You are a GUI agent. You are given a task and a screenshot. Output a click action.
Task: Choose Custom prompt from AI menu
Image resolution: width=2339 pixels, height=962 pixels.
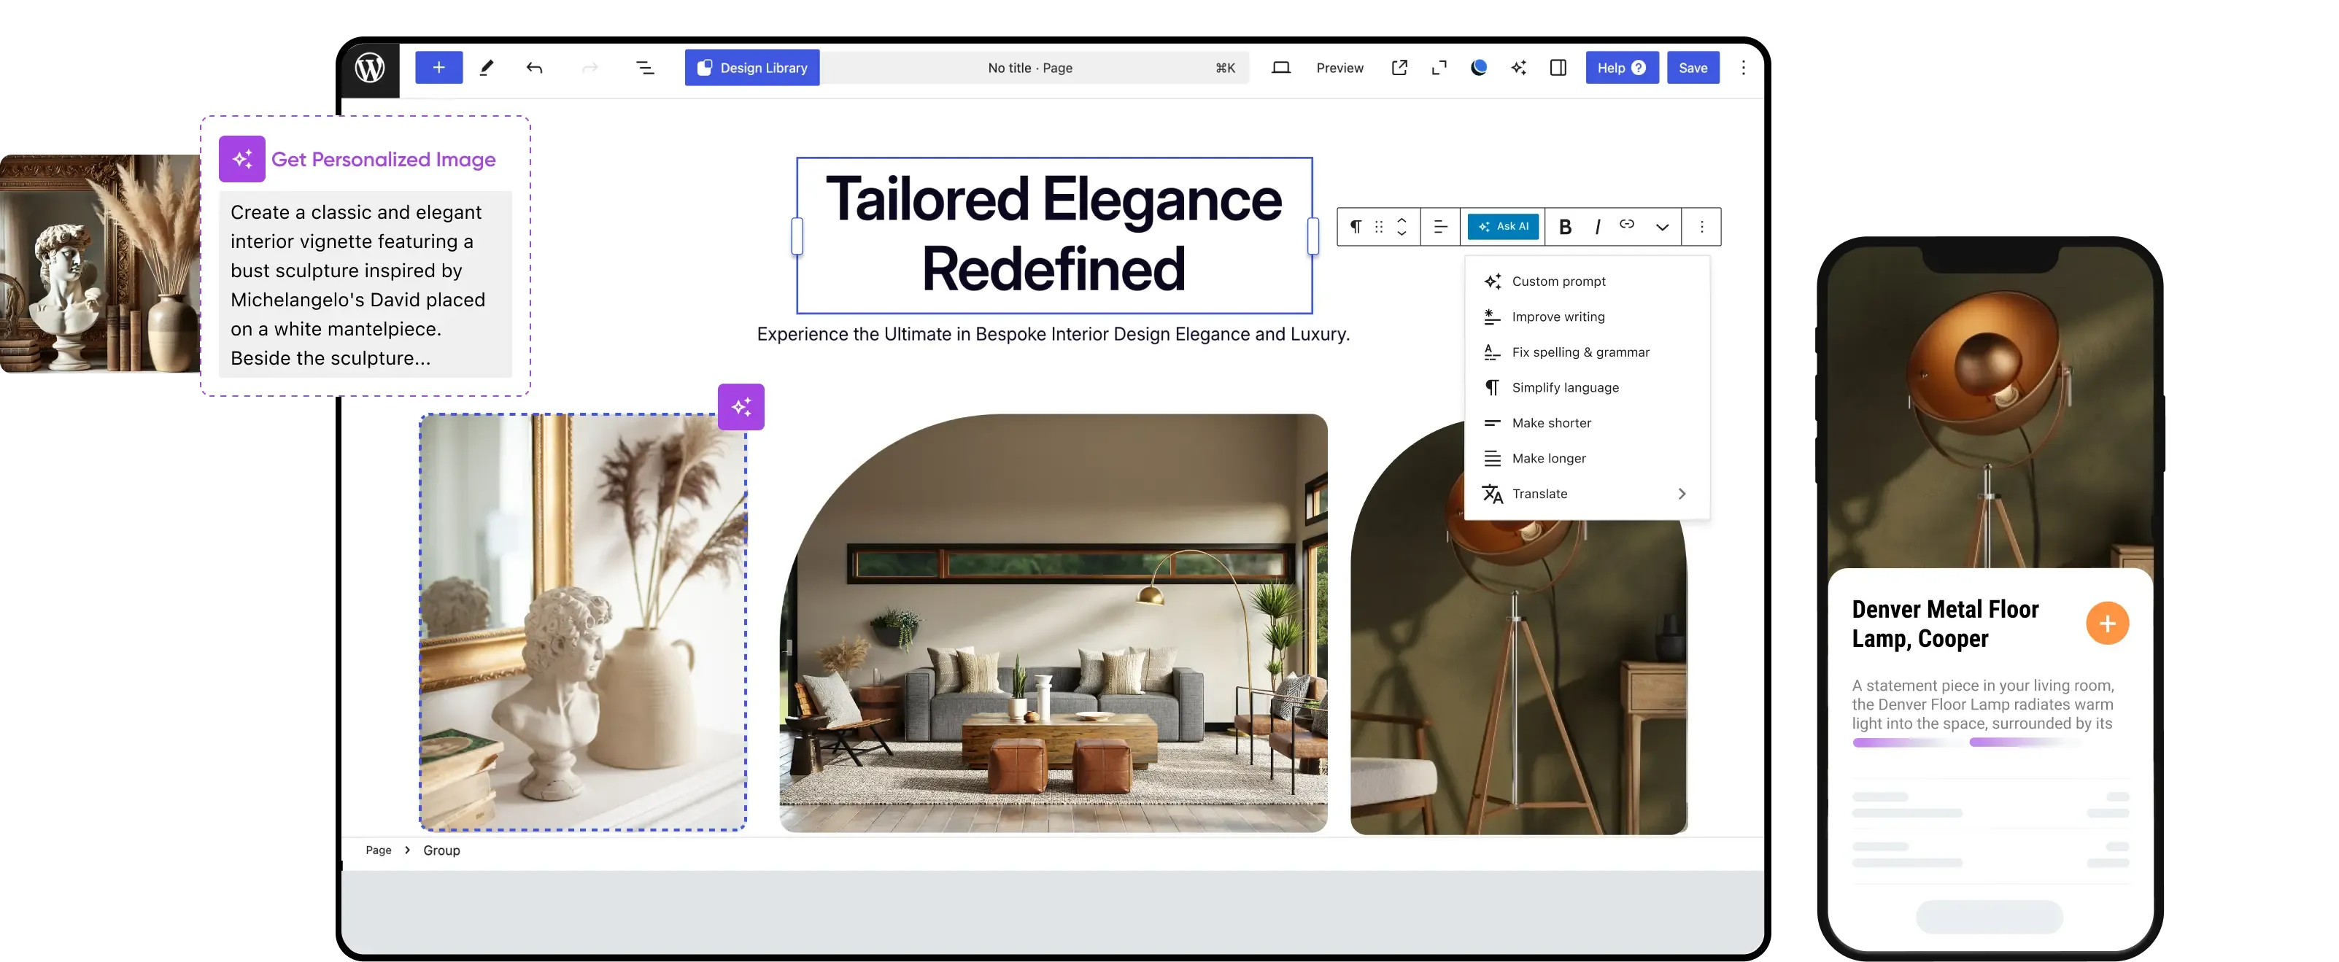[x=1586, y=282]
